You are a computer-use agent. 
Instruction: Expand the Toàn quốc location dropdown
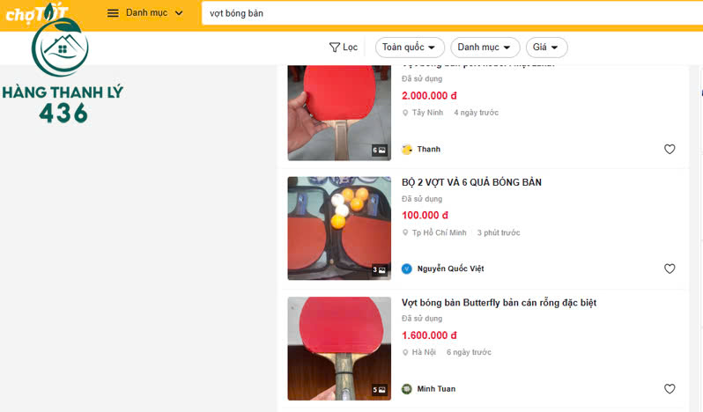coord(410,48)
